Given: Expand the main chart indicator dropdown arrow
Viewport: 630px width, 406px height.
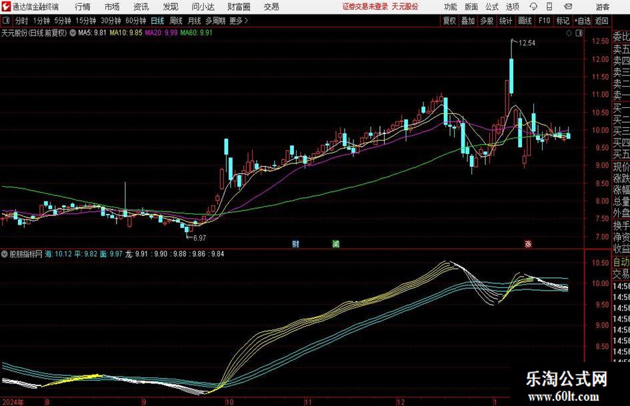Looking at the screenshot, I should (x=73, y=33).
